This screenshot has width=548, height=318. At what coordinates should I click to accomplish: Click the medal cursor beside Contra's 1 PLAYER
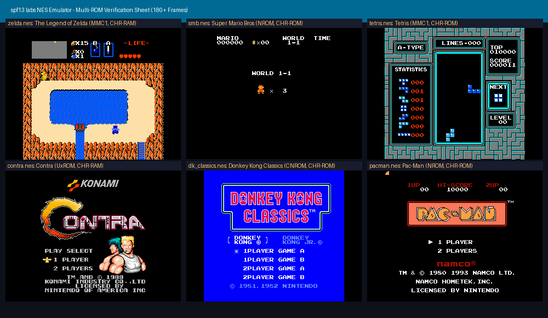tap(47, 259)
